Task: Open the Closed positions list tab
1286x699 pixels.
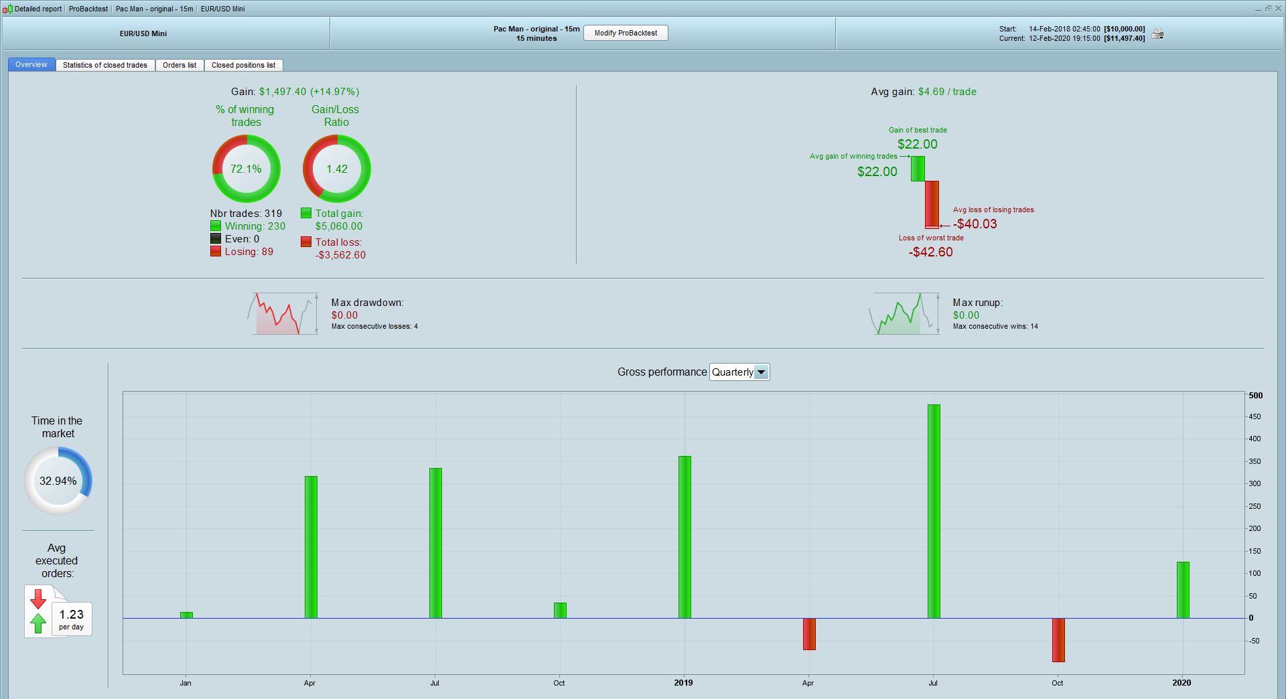Action: [244, 65]
